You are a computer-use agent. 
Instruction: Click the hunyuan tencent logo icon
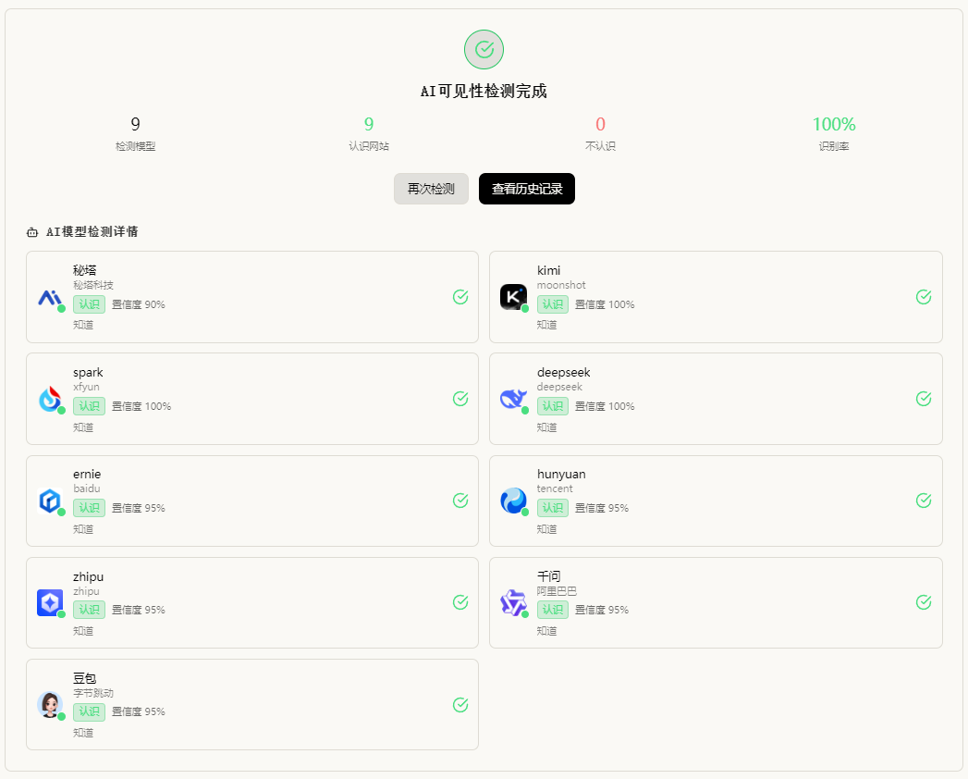tap(513, 501)
